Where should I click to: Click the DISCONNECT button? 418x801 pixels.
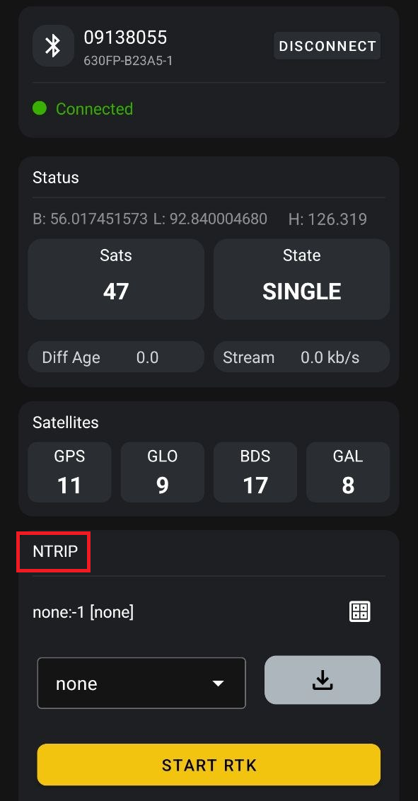pos(327,46)
